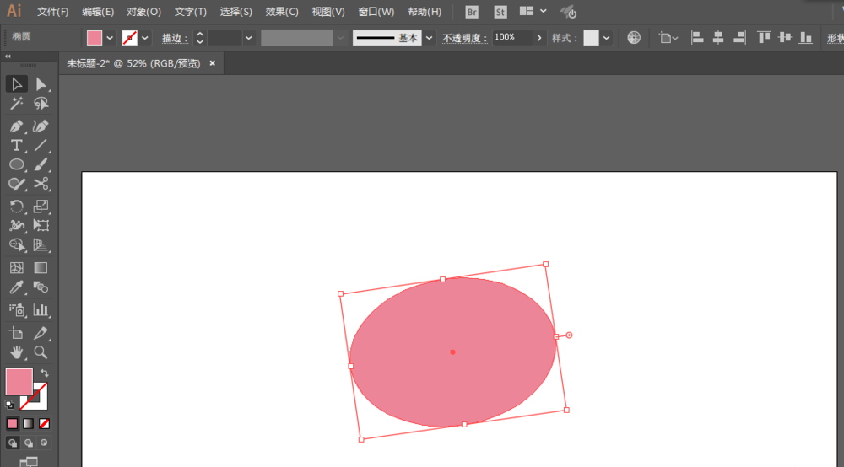This screenshot has height=467, width=844.
Task: Open the stroke weight dropdown
Action: (x=248, y=38)
